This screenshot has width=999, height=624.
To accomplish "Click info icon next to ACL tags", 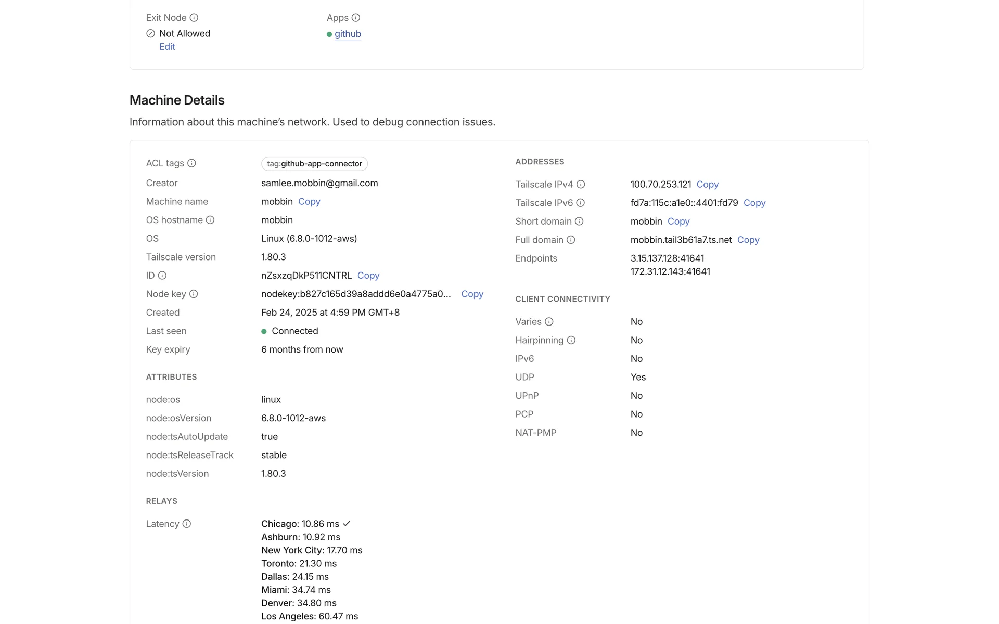I will pyautogui.click(x=191, y=163).
